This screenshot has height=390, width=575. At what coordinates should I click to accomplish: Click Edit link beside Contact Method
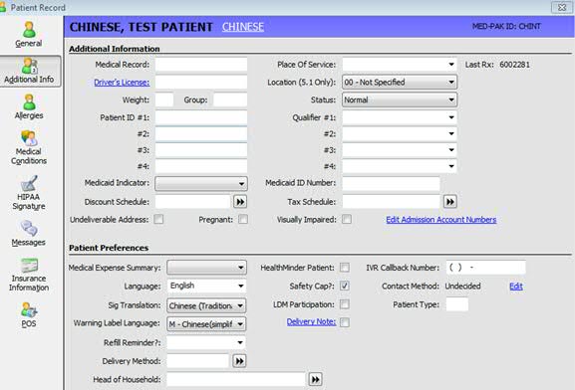(x=516, y=287)
